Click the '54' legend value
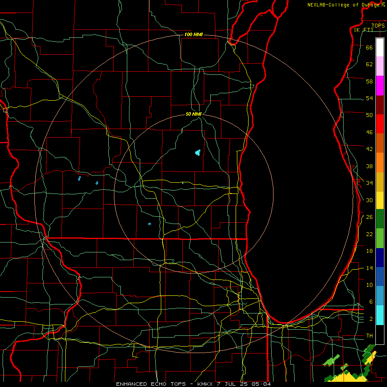The image size is (387, 387). click(x=369, y=98)
